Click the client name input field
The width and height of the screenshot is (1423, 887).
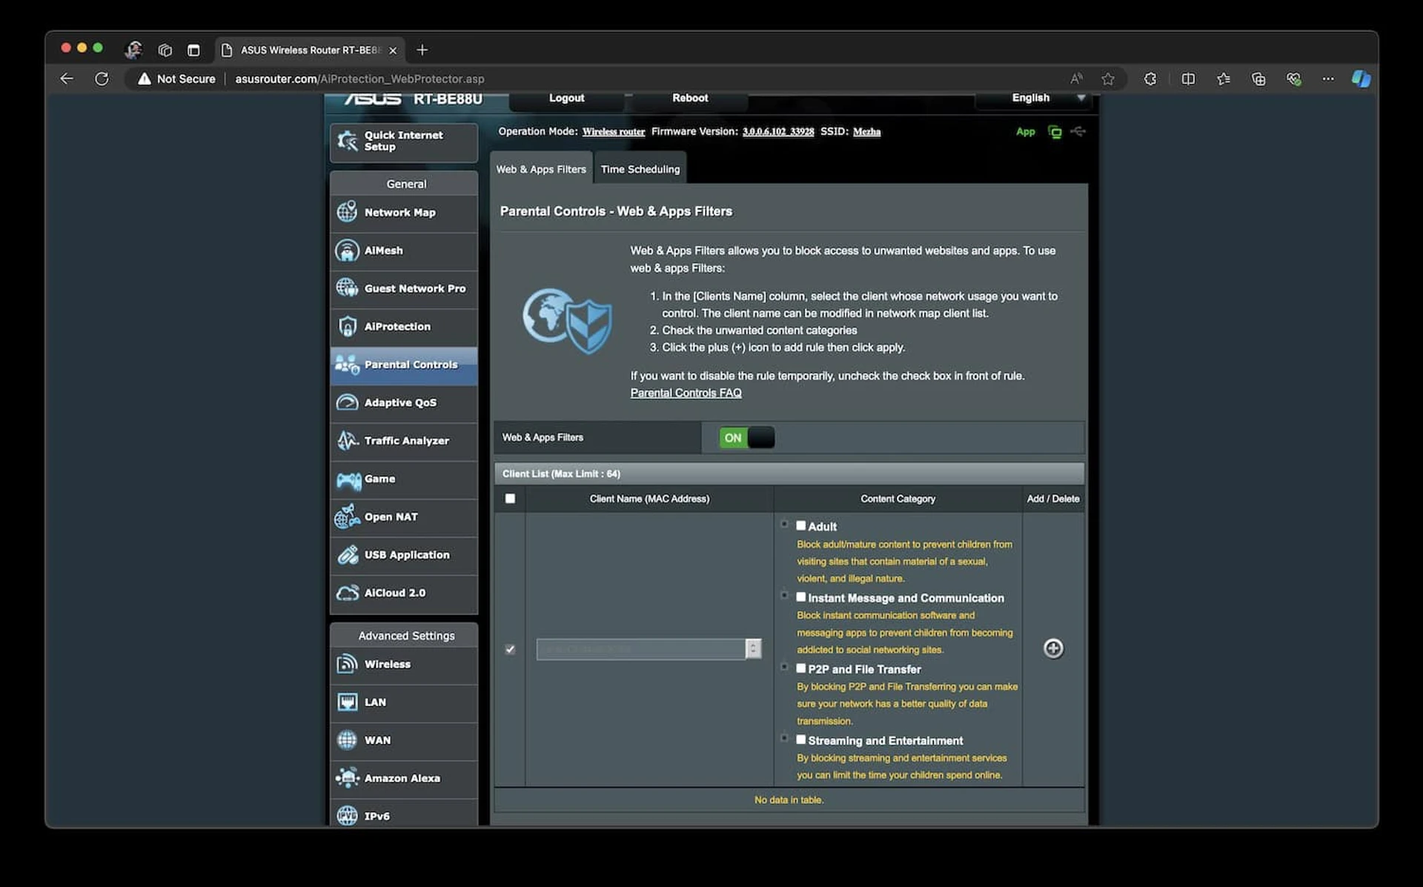pyautogui.click(x=641, y=649)
